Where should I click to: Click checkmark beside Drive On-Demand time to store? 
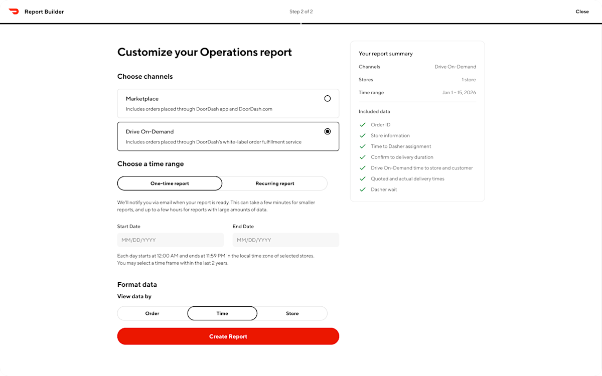click(x=362, y=168)
